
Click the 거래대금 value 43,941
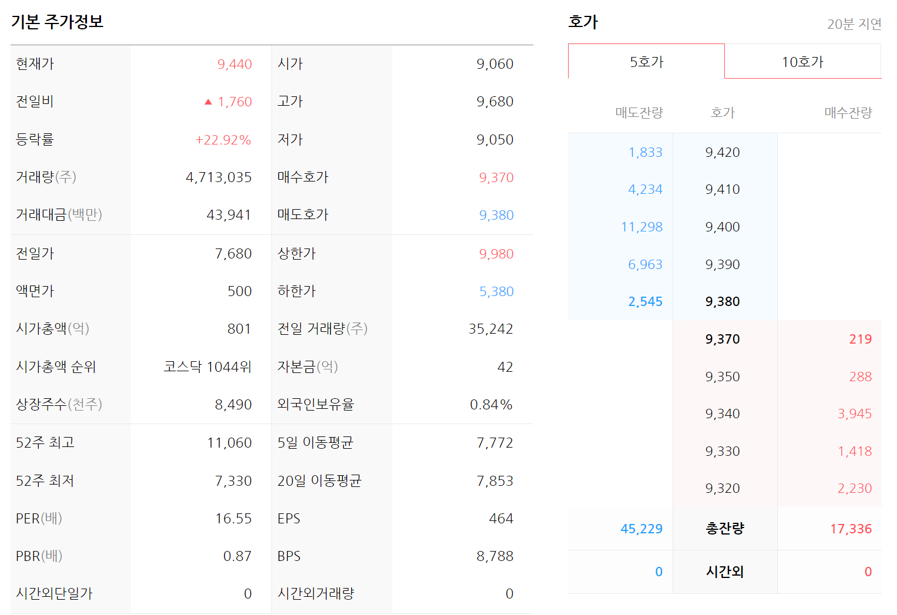point(229,215)
